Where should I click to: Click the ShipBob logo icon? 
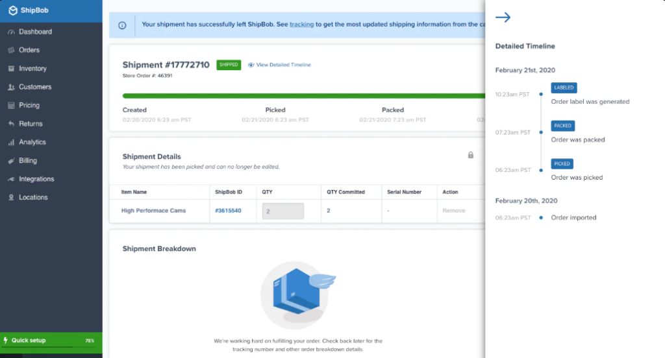pyautogui.click(x=12, y=11)
